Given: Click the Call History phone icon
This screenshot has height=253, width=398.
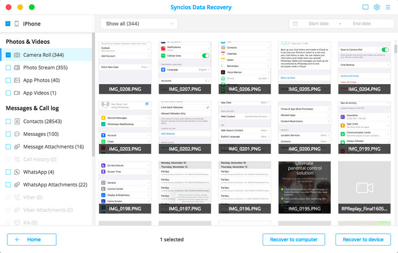Looking at the screenshot, I should 17,159.
